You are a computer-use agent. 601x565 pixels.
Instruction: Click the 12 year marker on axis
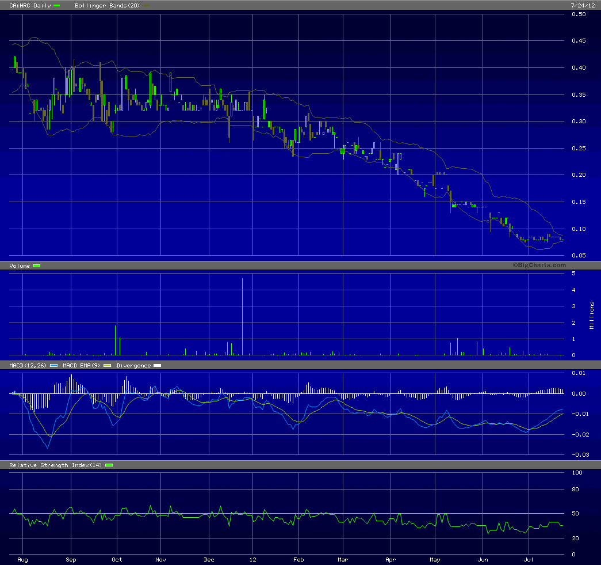tap(252, 559)
